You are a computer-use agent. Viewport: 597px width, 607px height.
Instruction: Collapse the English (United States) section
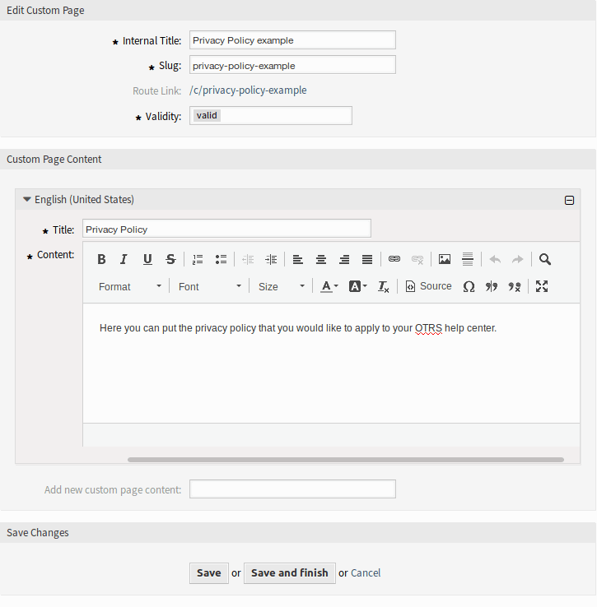pos(568,200)
